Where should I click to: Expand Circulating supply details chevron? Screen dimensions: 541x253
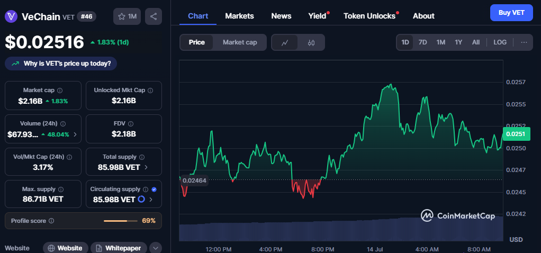click(x=150, y=199)
